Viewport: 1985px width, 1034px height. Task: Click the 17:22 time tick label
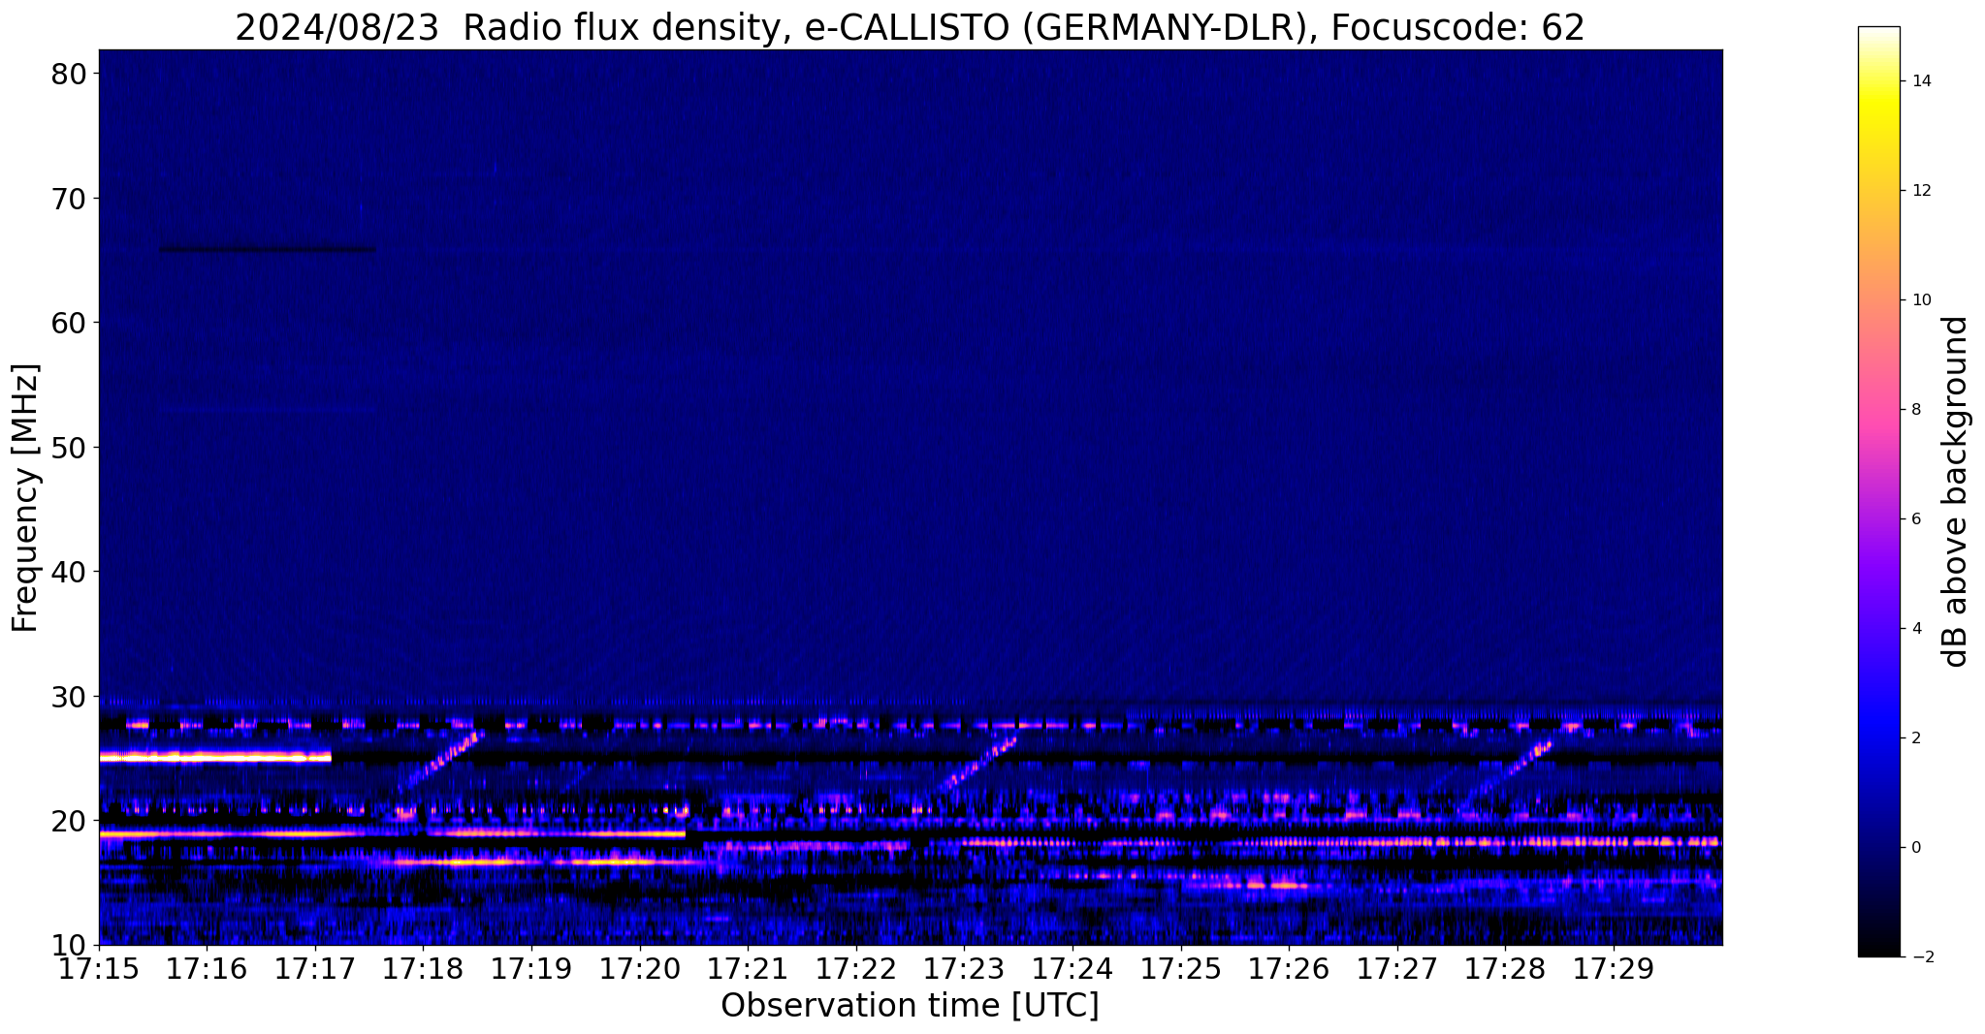click(x=856, y=969)
